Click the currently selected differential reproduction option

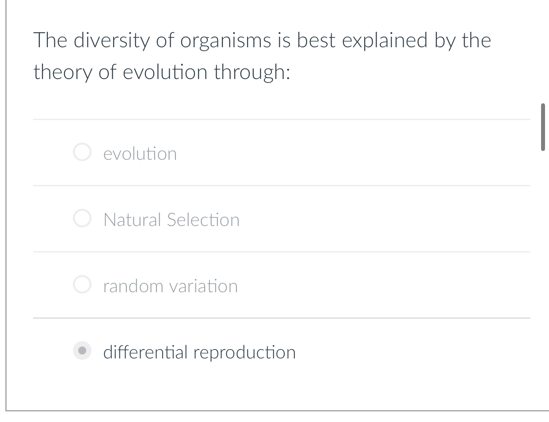tap(82, 351)
